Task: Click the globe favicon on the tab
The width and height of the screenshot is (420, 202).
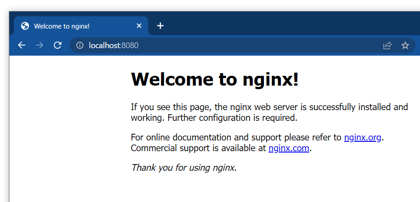Action: [x=25, y=26]
